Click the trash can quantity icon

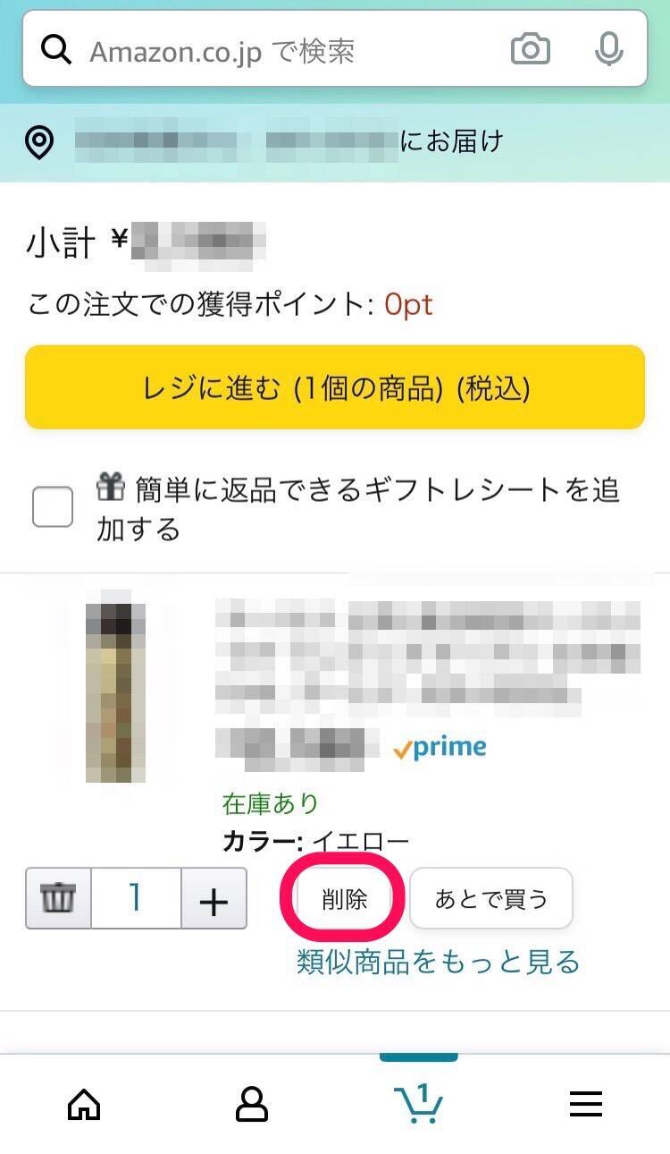pyautogui.click(x=59, y=898)
